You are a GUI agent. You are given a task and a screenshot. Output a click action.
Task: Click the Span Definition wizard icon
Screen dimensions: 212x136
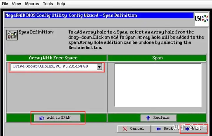click(12, 35)
